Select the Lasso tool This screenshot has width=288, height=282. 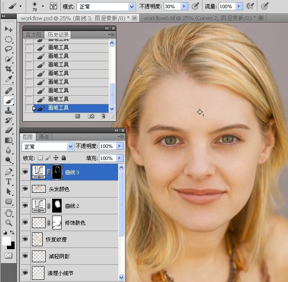9,49
